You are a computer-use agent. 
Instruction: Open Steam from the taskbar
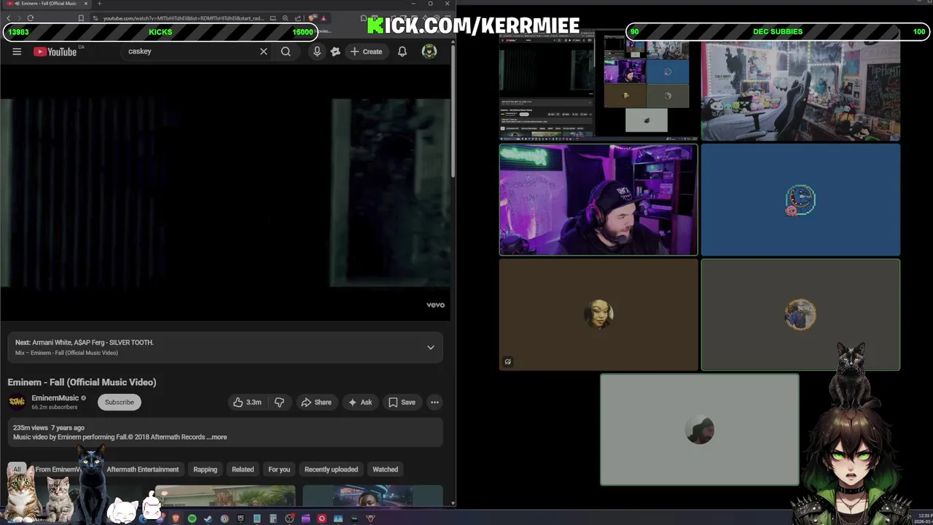(x=208, y=518)
